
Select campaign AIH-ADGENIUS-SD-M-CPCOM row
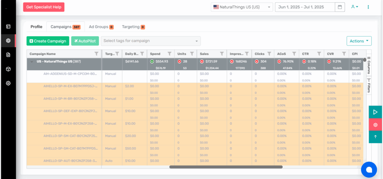195,77
